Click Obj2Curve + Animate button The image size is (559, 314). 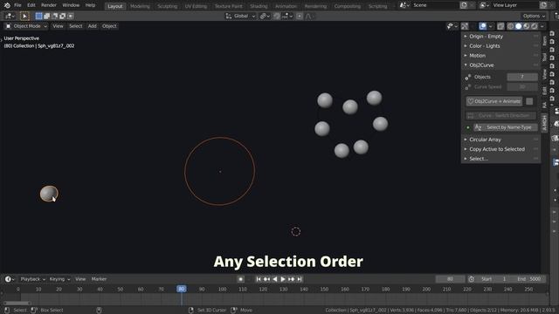coord(494,101)
